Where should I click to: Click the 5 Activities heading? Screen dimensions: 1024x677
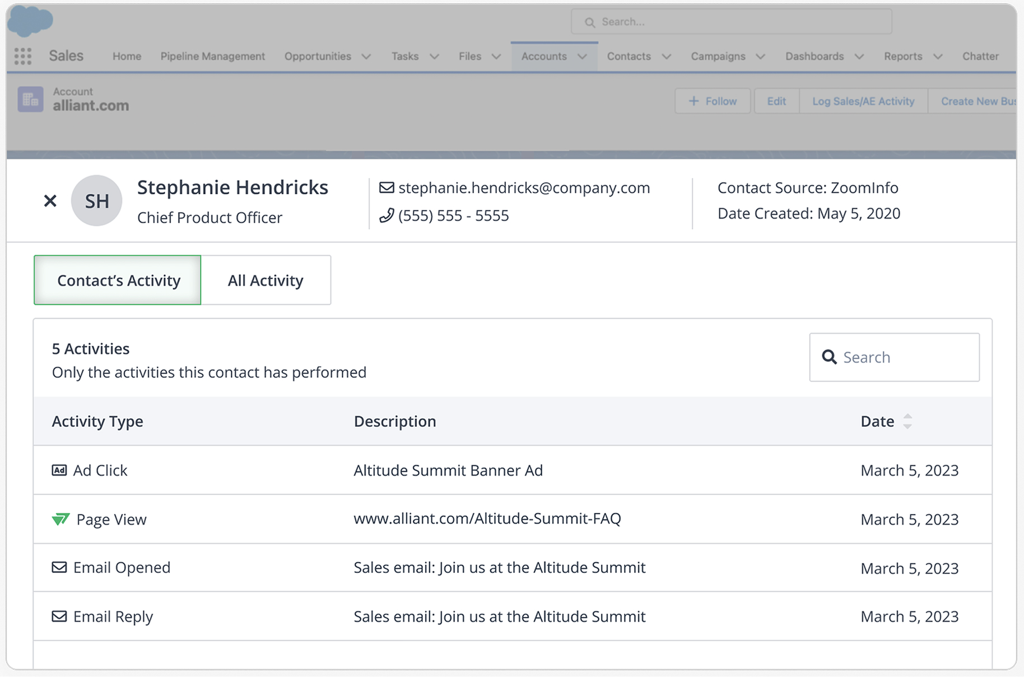pyautogui.click(x=91, y=348)
